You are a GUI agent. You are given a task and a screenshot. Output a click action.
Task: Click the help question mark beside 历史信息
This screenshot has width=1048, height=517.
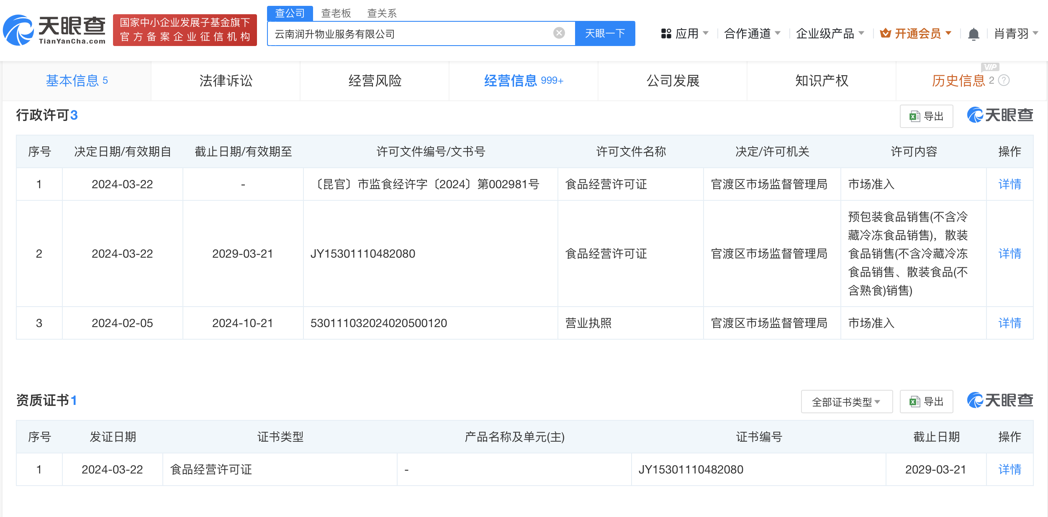click(x=1004, y=80)
